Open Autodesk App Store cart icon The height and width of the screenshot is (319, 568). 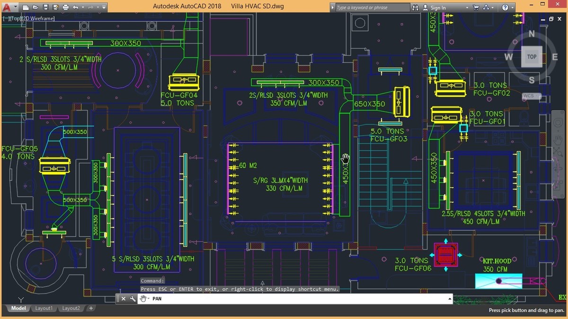coord(476,8)
